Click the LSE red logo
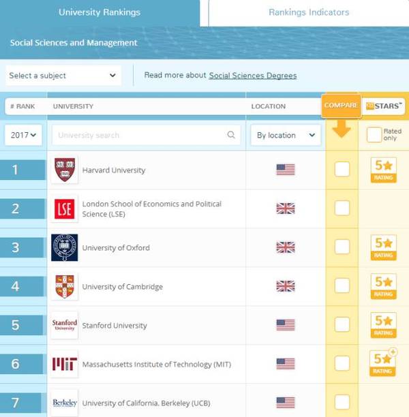This screenshot has width=409, height=417. (64, 208)
